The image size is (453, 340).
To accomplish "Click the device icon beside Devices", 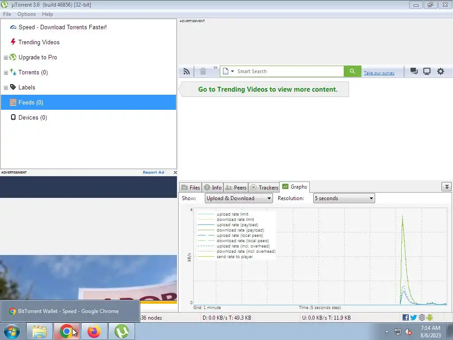I will pyautogui.click(x=13, y=117).
